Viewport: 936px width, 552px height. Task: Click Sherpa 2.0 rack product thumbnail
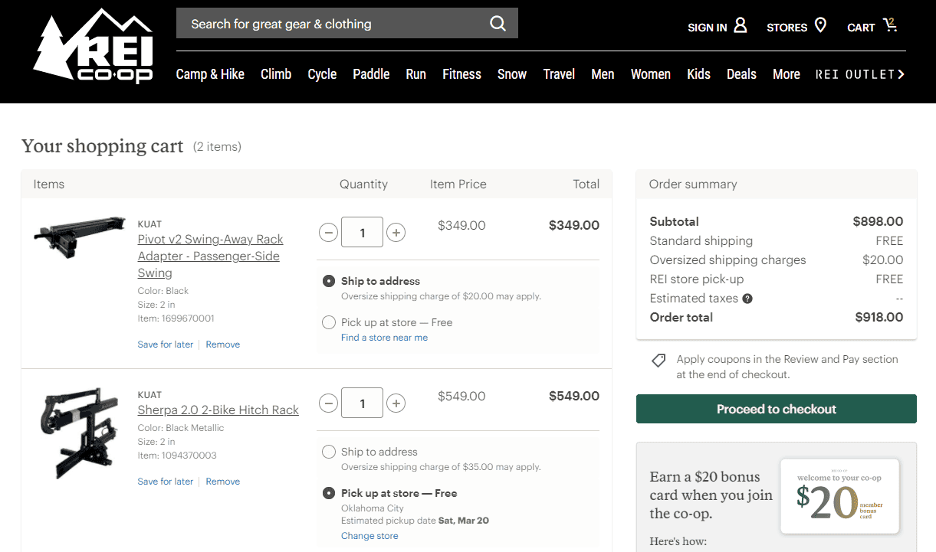pyautogui.click(x=80, y=434)
